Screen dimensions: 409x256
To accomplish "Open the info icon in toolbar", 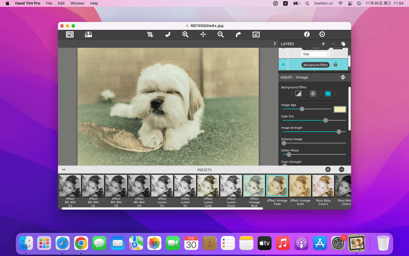I will coord(307,34).
